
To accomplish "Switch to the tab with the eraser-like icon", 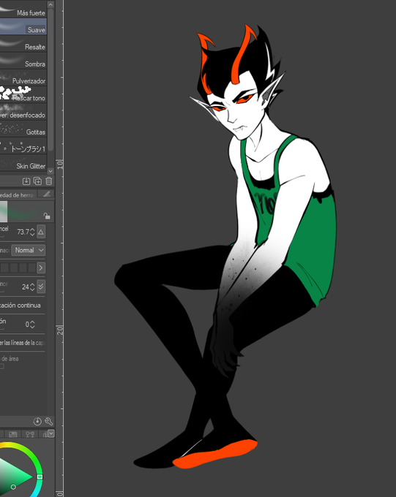I will point(46,194).
